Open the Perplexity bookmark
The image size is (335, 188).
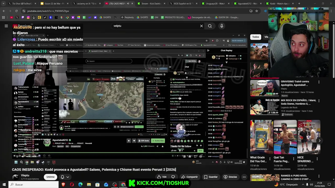[x=127, y=17]
